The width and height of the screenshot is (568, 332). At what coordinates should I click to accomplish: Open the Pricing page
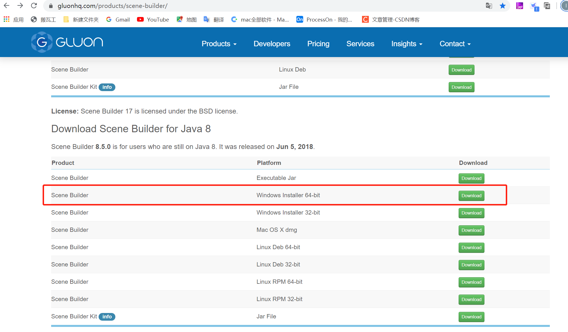[x=318, y=44]
